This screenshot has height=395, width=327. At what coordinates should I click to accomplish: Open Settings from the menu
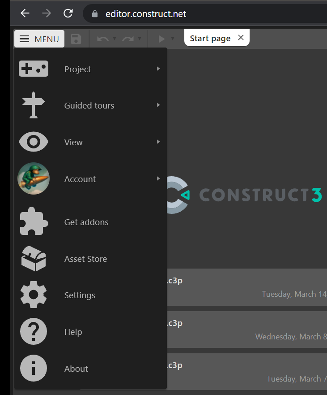(x=90, y=295)
